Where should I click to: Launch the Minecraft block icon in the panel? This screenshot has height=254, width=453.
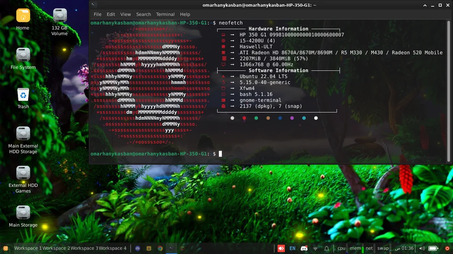coord(183,248)
